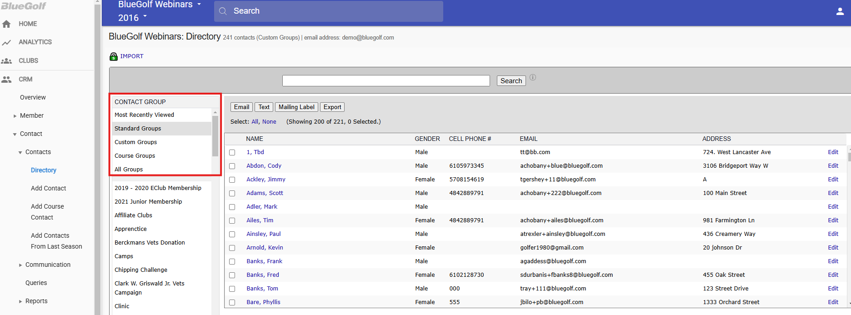Select Course Groups contact group

162,156
